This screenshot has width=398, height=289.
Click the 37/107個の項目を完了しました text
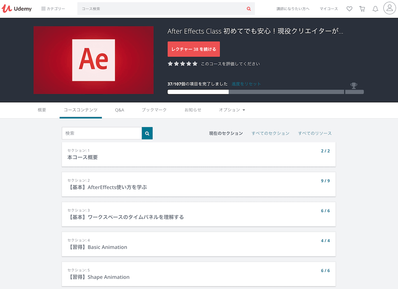click(x=198, y=84)
